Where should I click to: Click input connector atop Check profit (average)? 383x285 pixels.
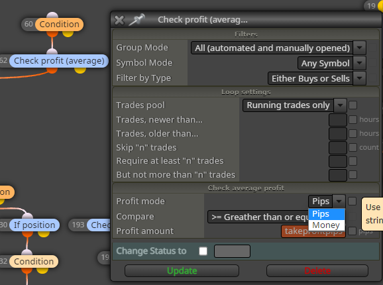(52, 52)
